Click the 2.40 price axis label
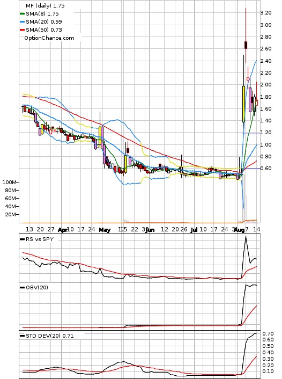 coord(266,61)
